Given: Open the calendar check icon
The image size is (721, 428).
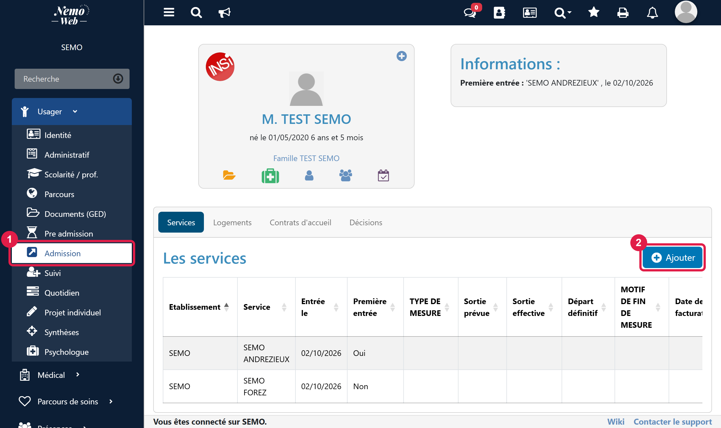Looking at the screenshot, I should point(383,175).
